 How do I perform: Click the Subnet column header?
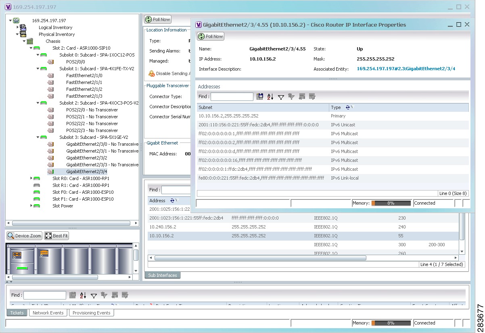[x=263, y=107]
